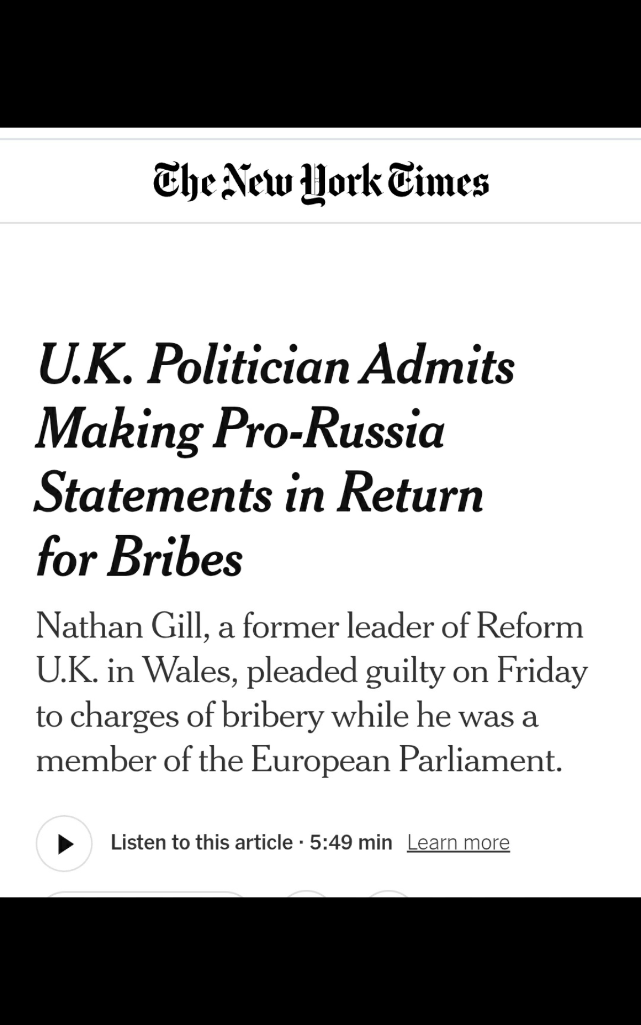641x1025 pixels.
Task: Click the word "Reform" in the summary
Action: (529, 626)
